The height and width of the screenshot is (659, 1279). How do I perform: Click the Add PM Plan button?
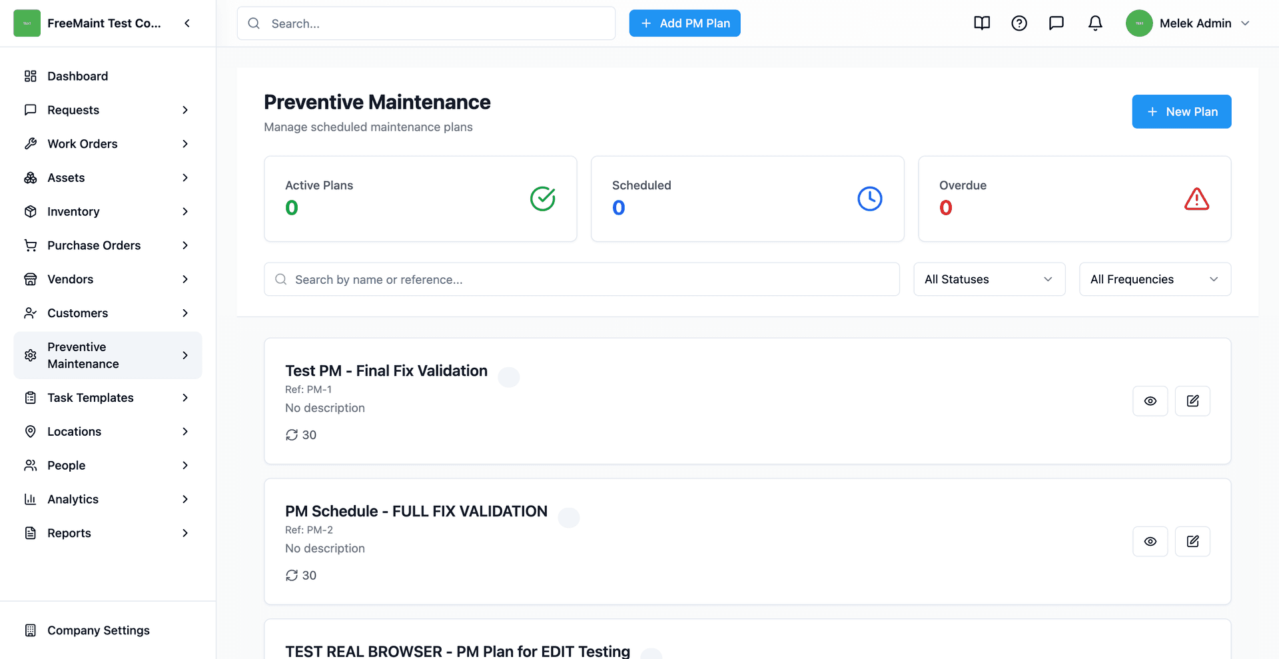click(685, 23)
